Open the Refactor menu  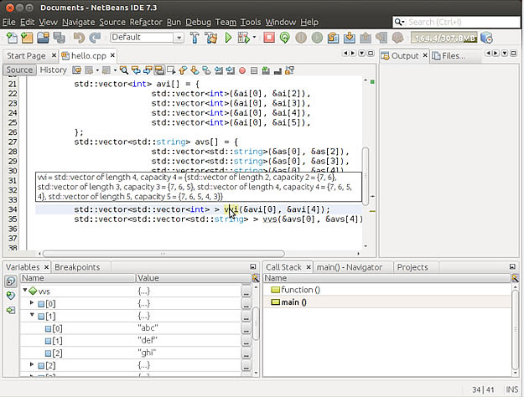pos(146,22)
